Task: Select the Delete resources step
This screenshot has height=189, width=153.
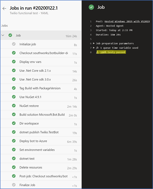Action: click(41, 167)
